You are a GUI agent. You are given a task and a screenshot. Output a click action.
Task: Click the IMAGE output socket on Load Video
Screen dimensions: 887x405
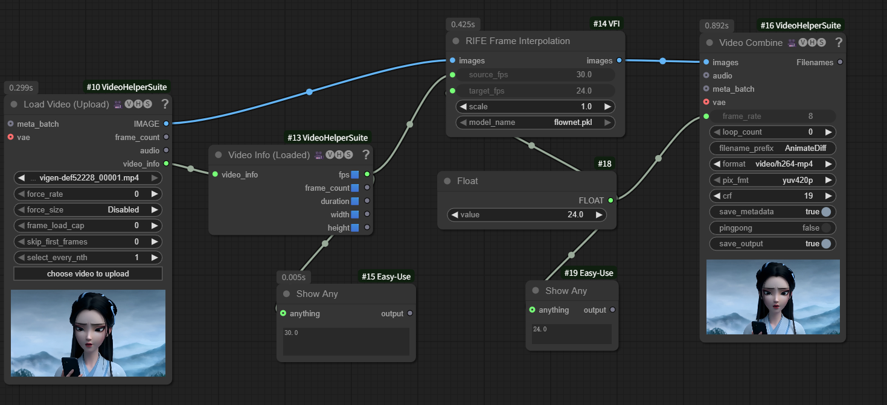(x=166, y=124)
